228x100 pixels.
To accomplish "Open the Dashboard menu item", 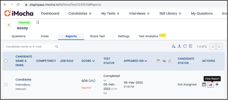I will click(x=50, y=14).
